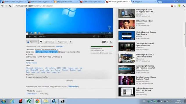Open file explorer folder on taskbar

click(x=46, y=101)
